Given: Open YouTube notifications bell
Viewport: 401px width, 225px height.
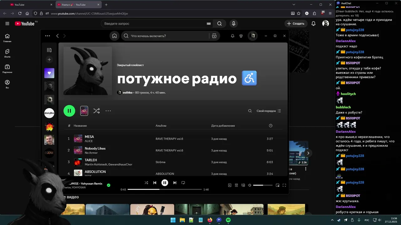Looking at the screenshot, I should (313, 24).
